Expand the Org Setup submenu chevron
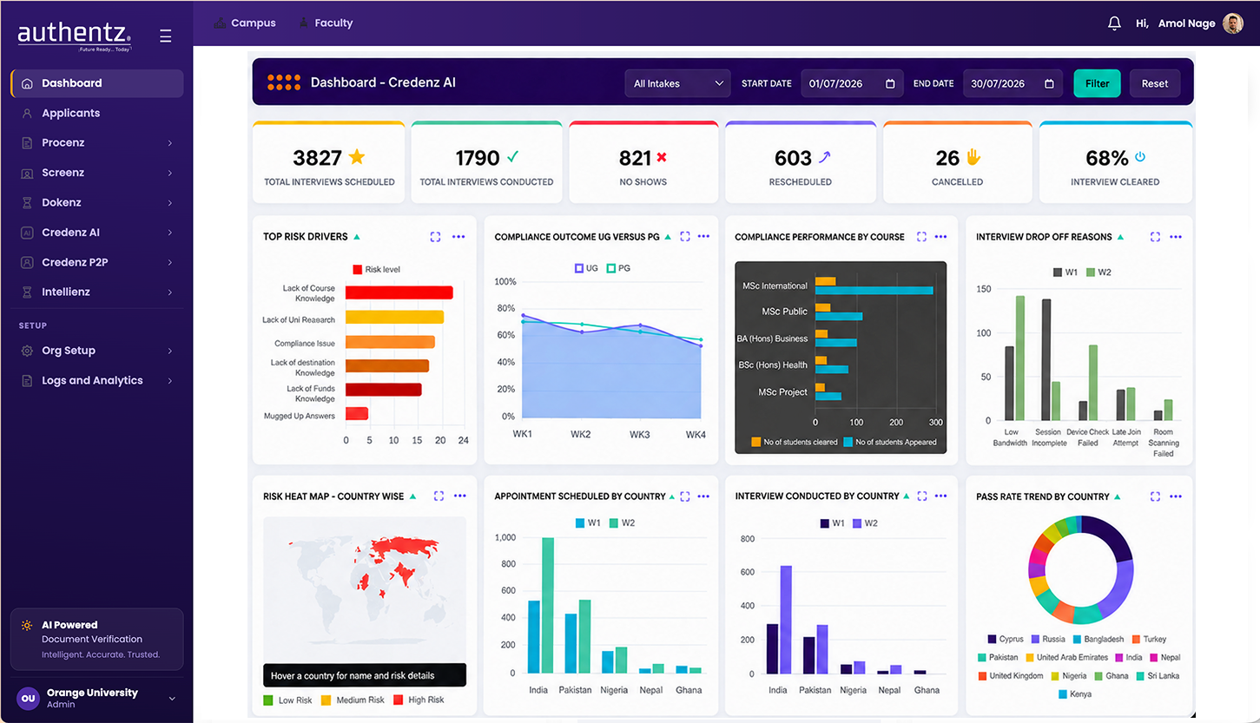This screenshot has height=723, width=1260. point(170,351)
